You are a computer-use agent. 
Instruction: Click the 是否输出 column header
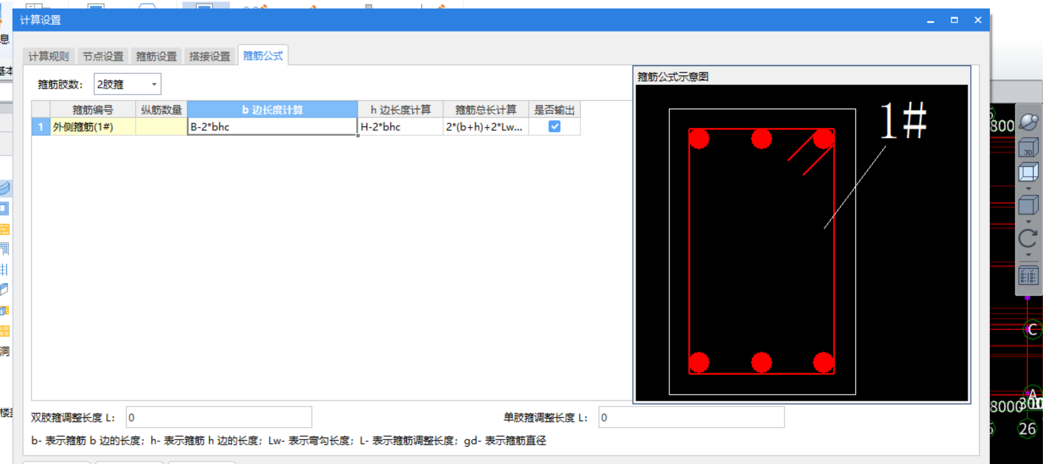(554, 110)
